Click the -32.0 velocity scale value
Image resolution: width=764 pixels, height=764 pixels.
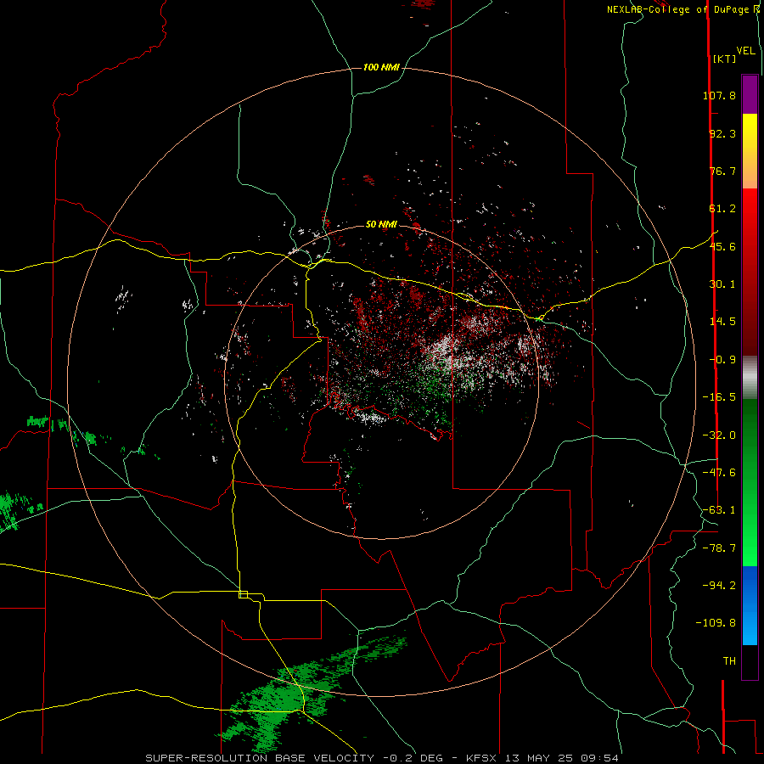(x=719, y=435)
